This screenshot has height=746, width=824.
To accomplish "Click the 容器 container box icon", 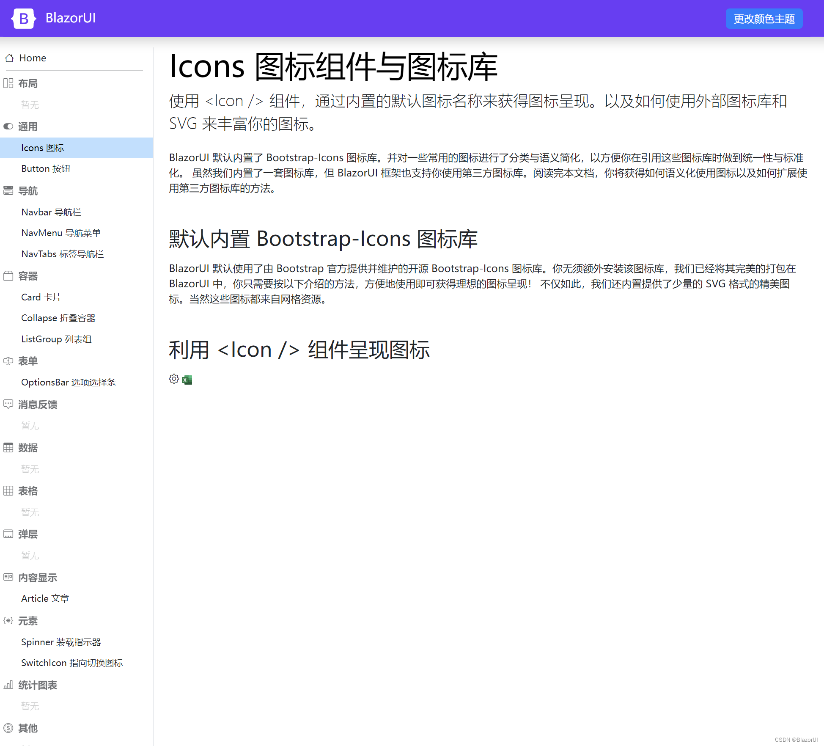I will pyautogui.click(x=8, y=275).
